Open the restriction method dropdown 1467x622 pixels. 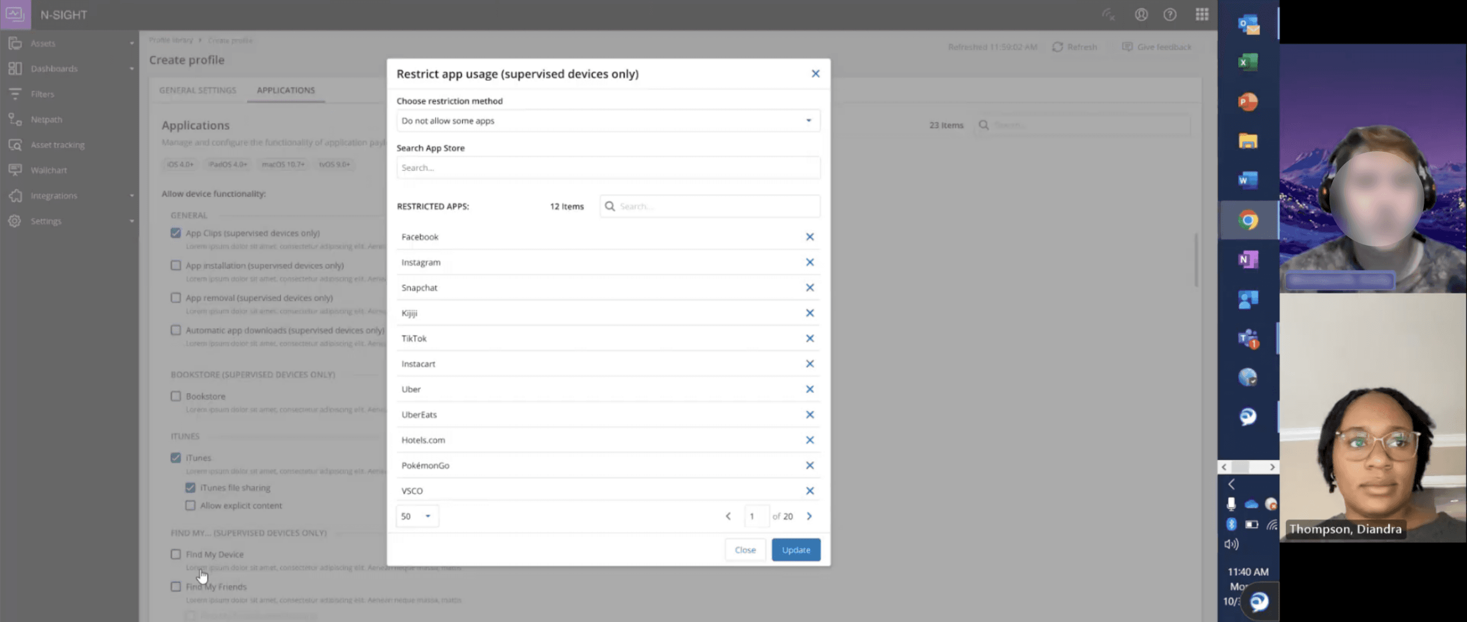coord(608,121)
